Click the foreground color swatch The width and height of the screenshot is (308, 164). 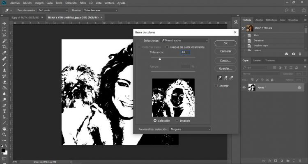(x=3, y=150)
